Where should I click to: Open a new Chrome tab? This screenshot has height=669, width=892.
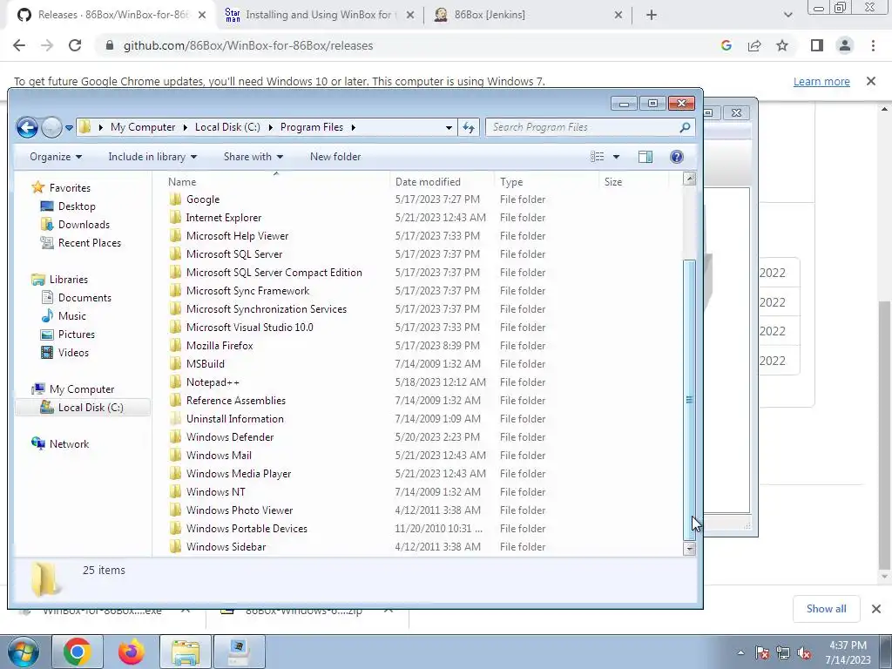pos(652,15)
